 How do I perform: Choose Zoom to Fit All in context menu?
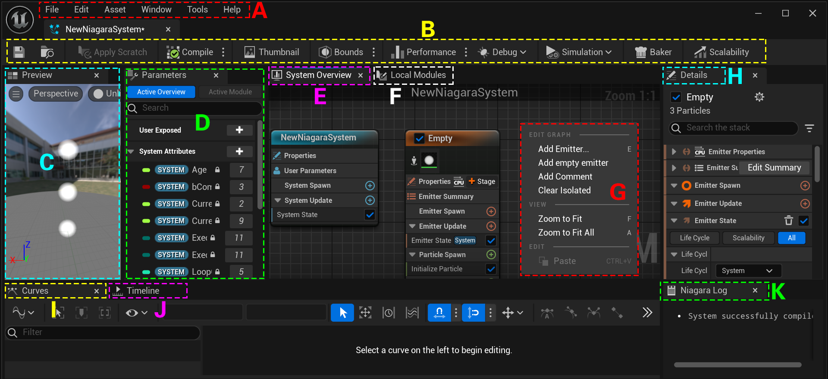566,233
